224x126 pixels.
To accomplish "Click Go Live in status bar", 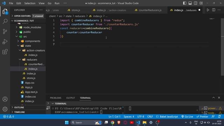I will [187, 117].
